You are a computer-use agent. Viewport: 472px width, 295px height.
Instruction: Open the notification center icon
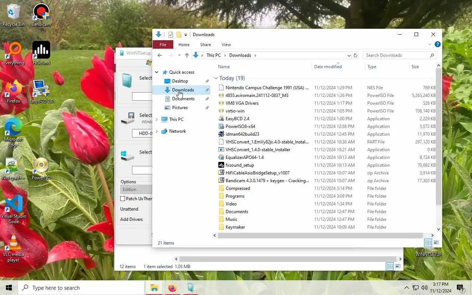pos(460,288)
